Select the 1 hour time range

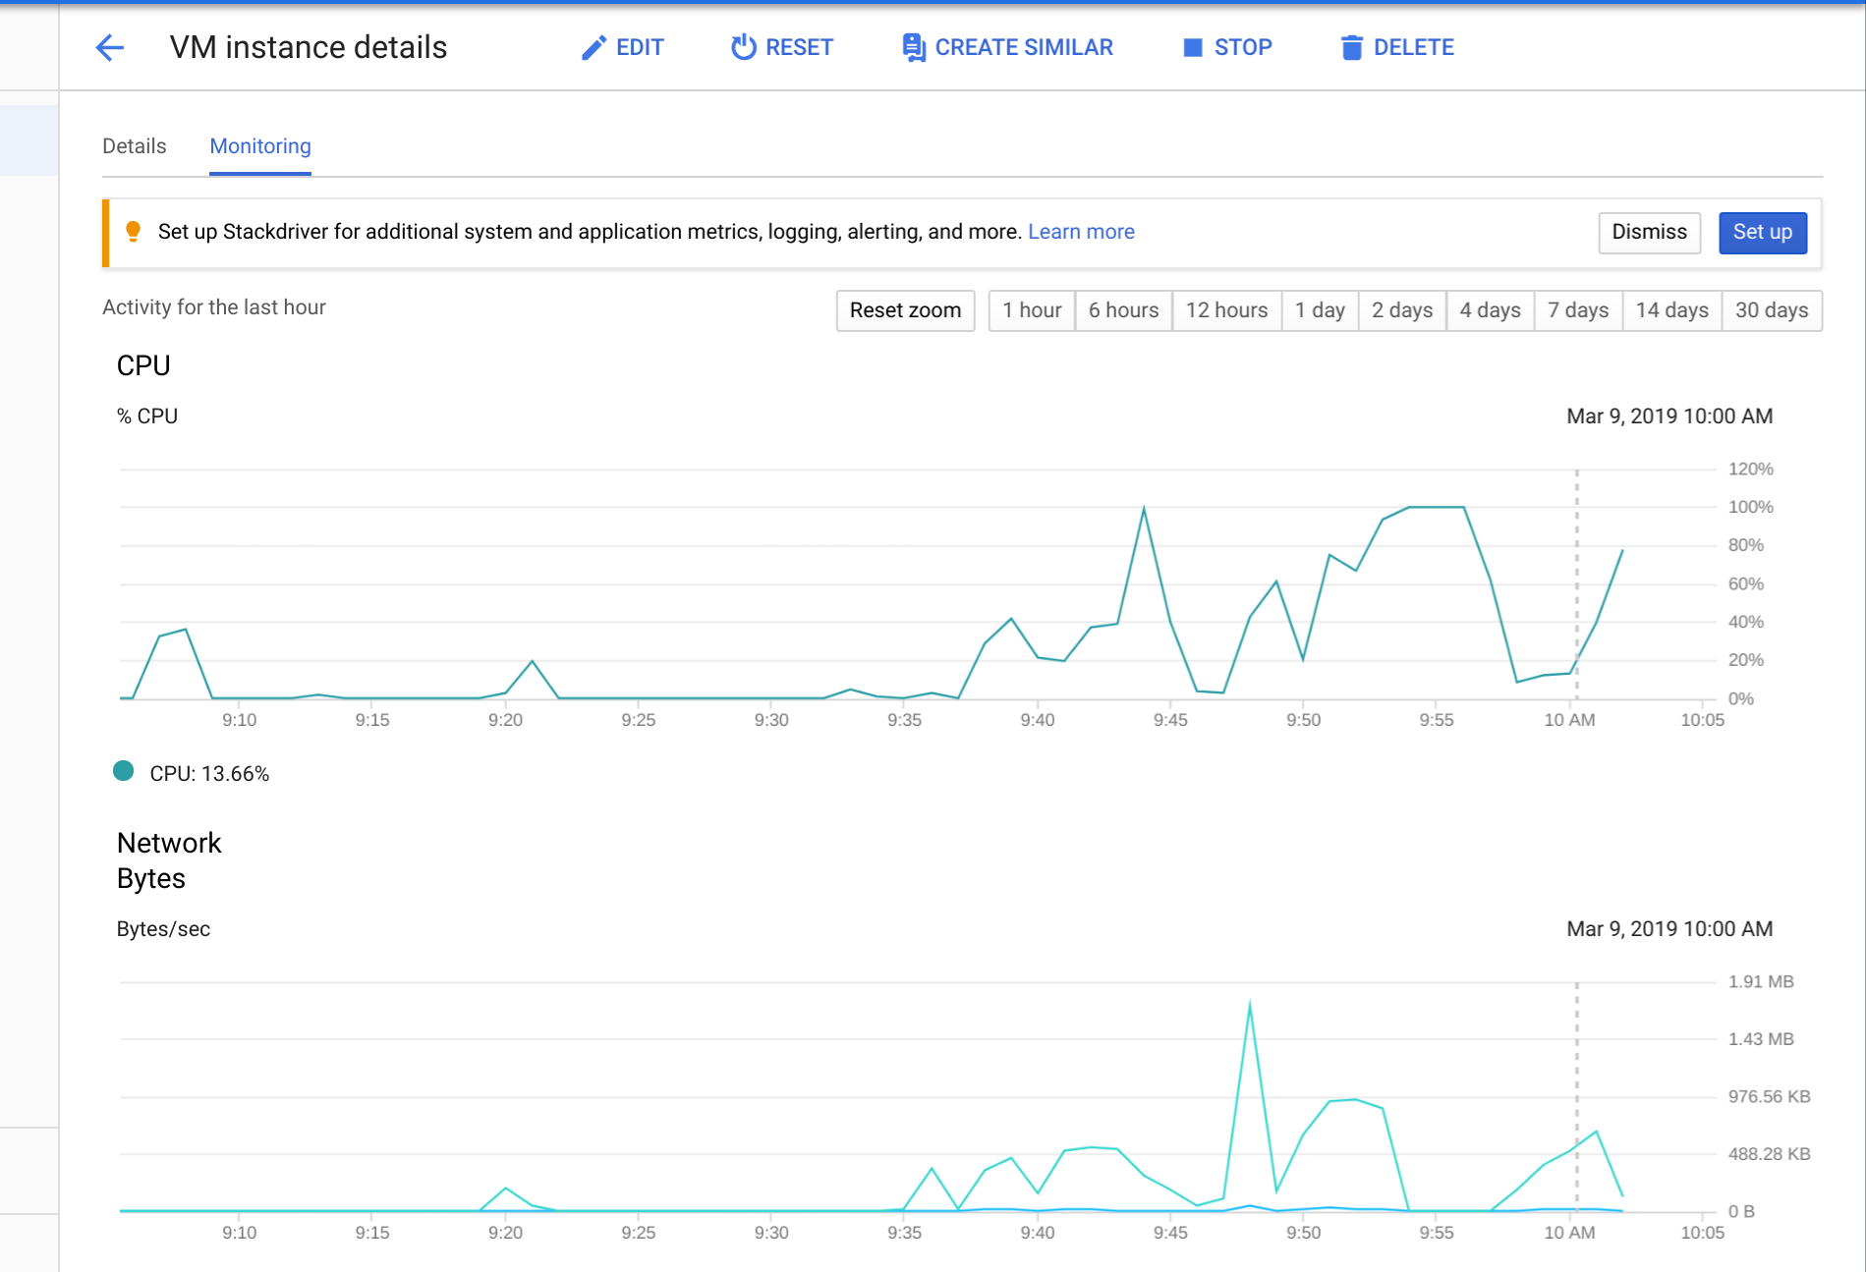[1032, 310]
